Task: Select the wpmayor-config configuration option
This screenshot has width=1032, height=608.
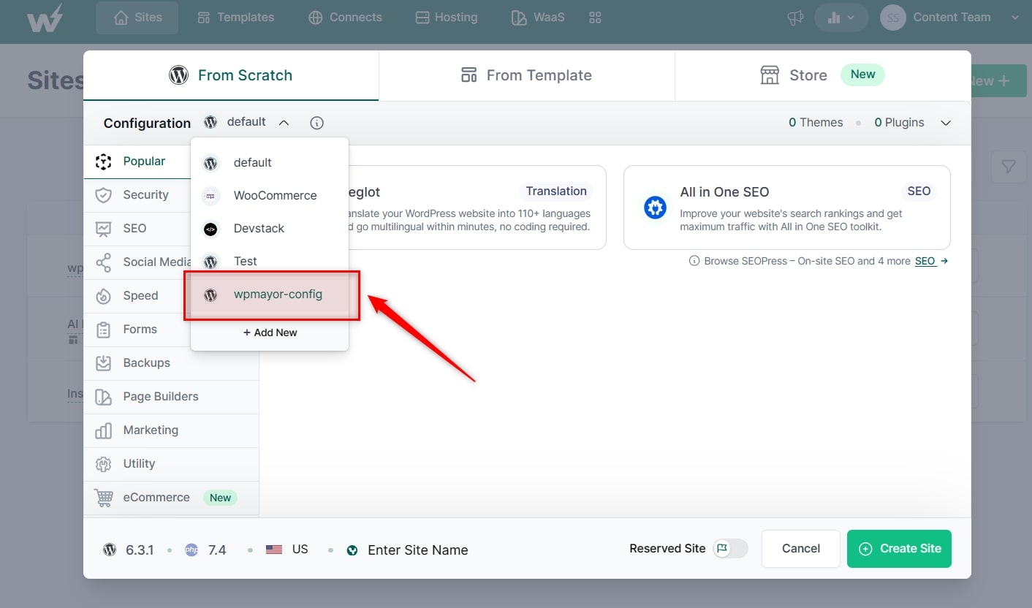Action: point(270,294)
